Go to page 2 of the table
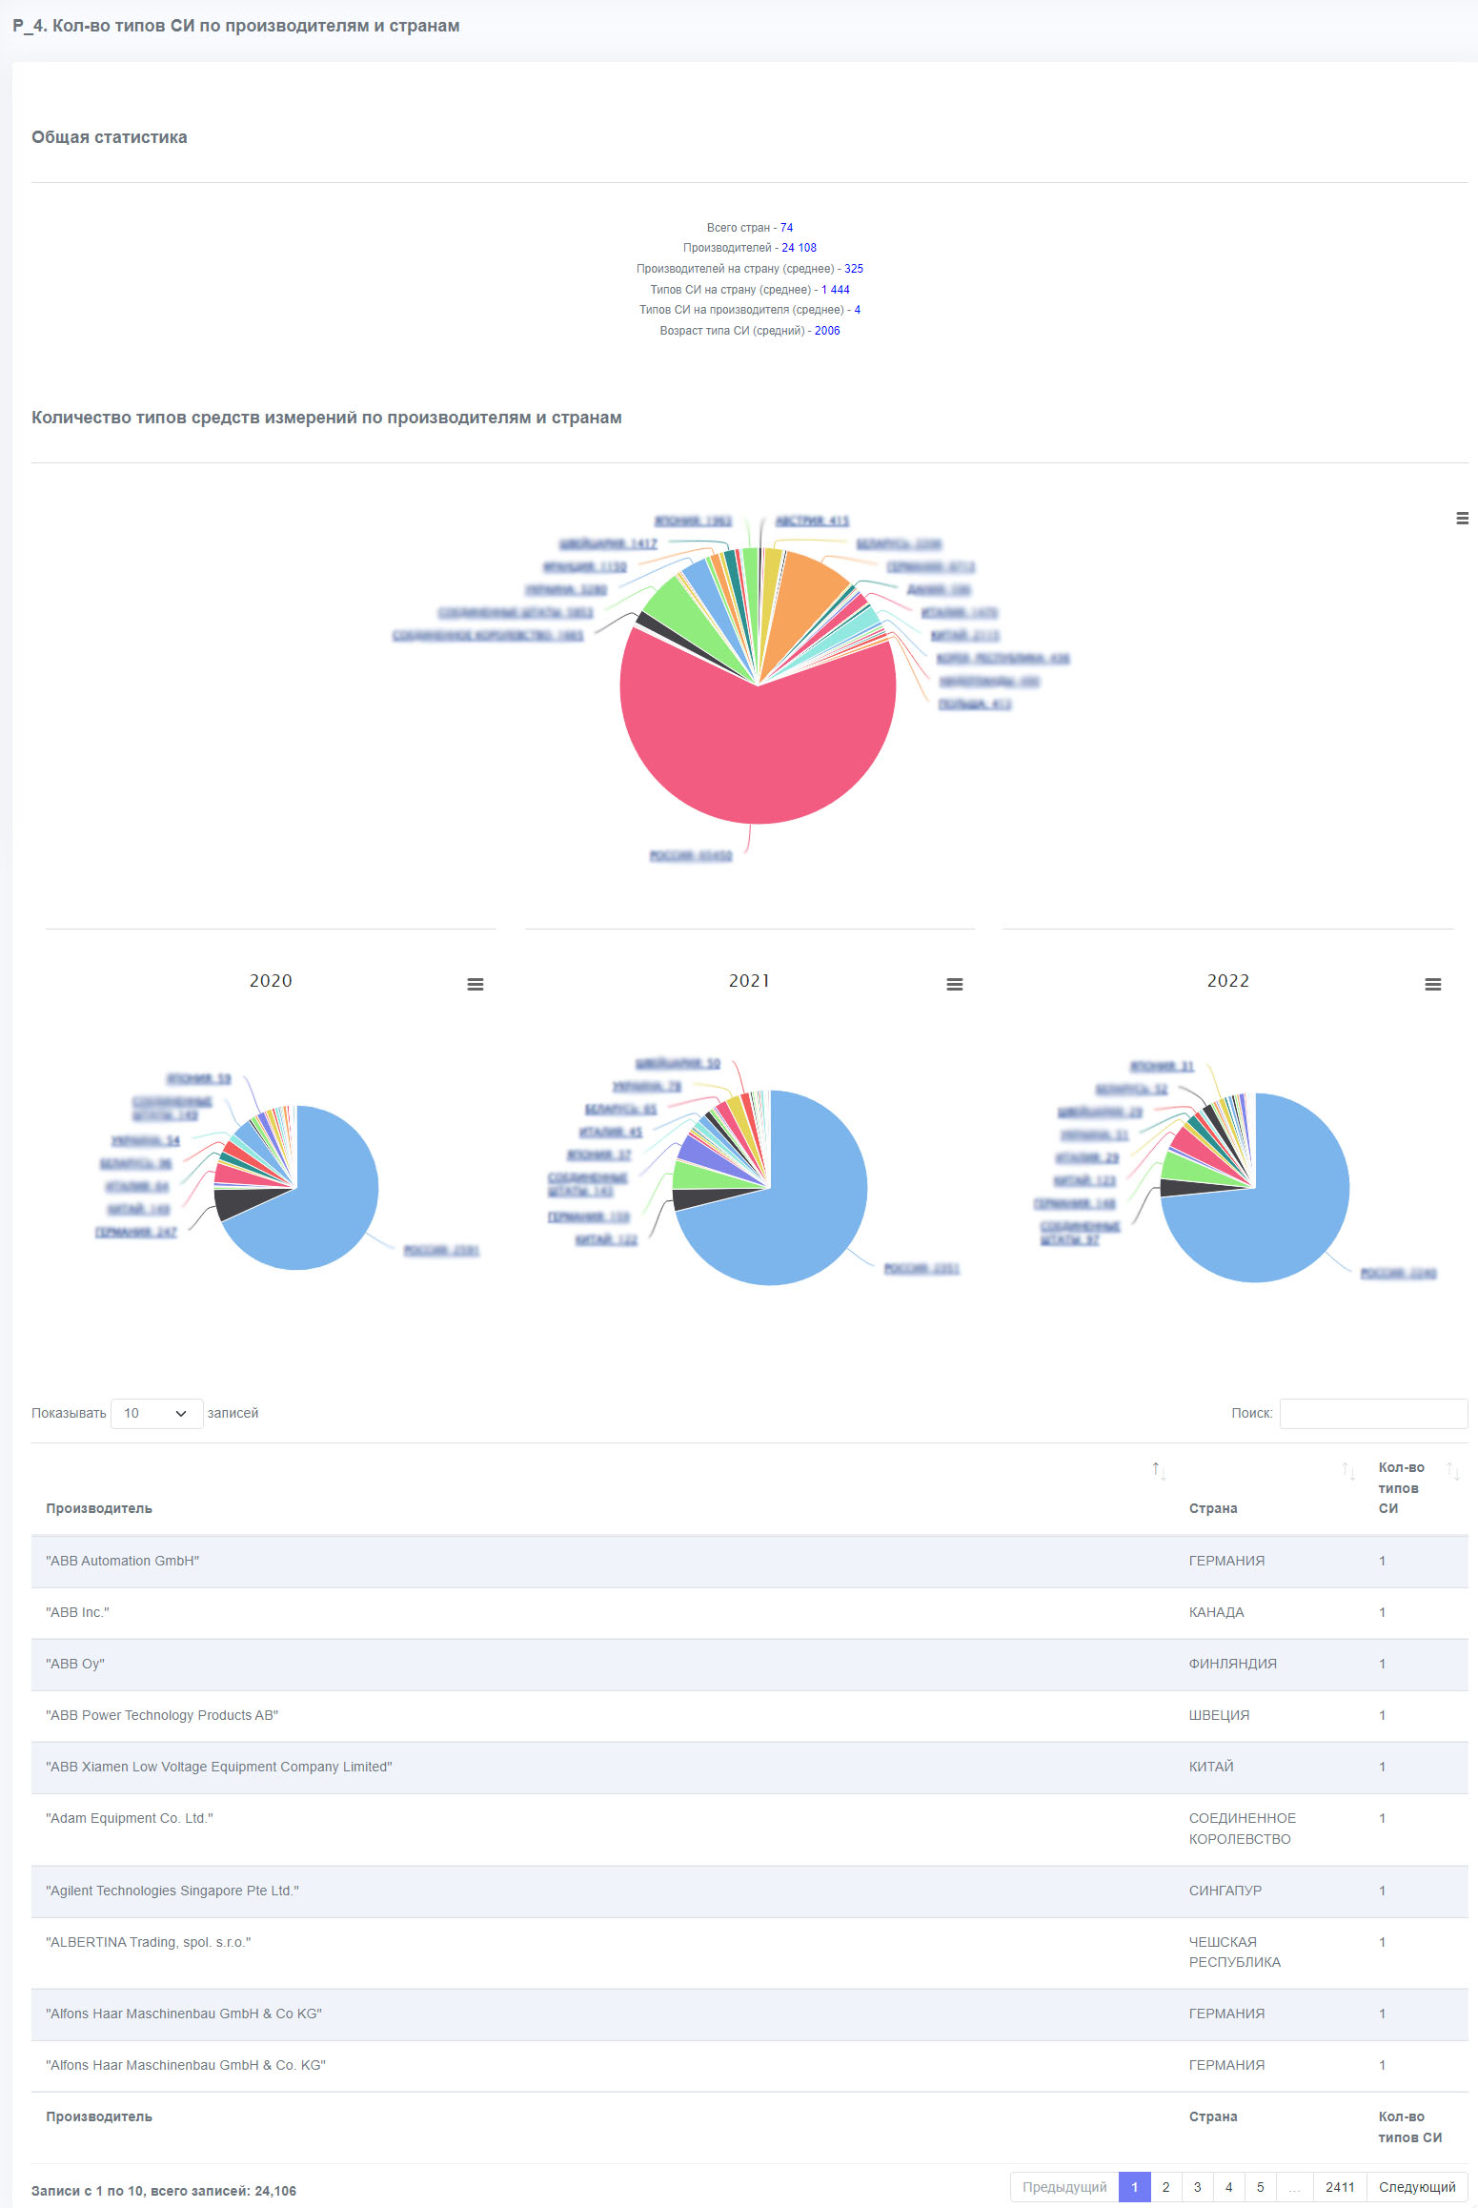Image resolution: width=1478 pixels, height=2208 pixels. point(1165,2187)
